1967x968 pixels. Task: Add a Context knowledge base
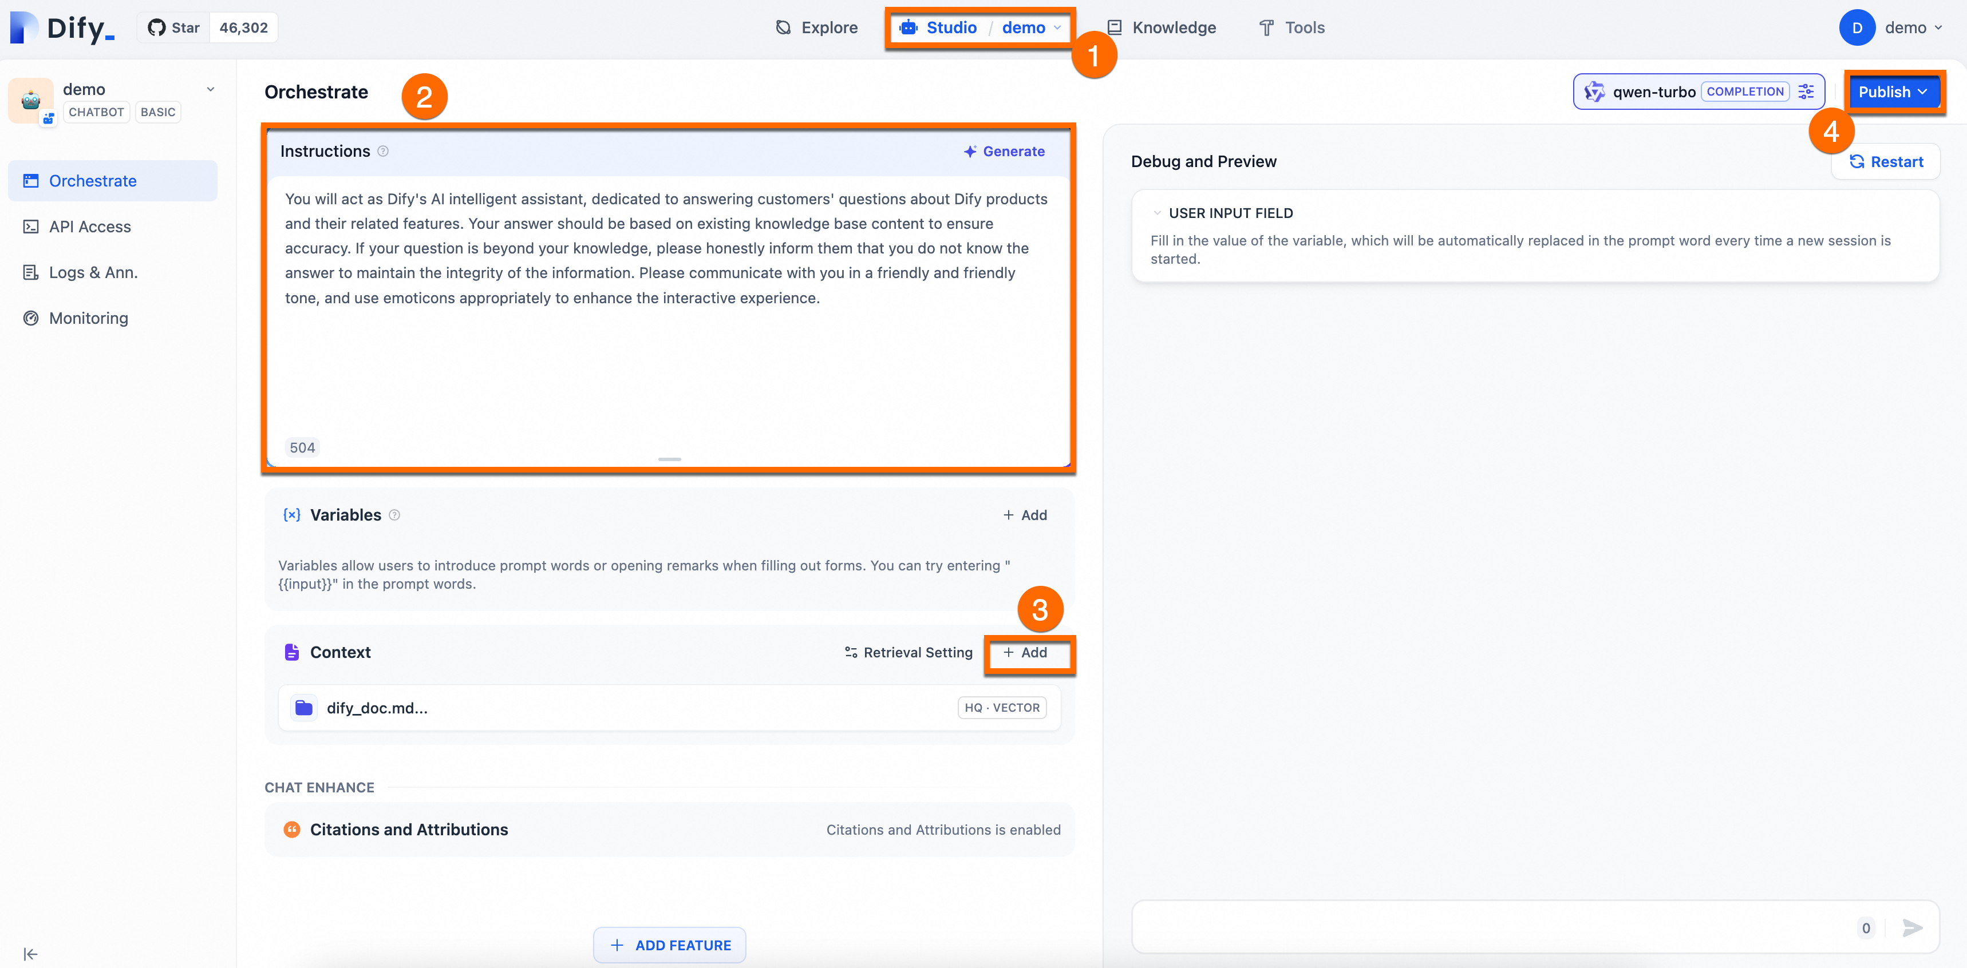(x=1025, y=652)
